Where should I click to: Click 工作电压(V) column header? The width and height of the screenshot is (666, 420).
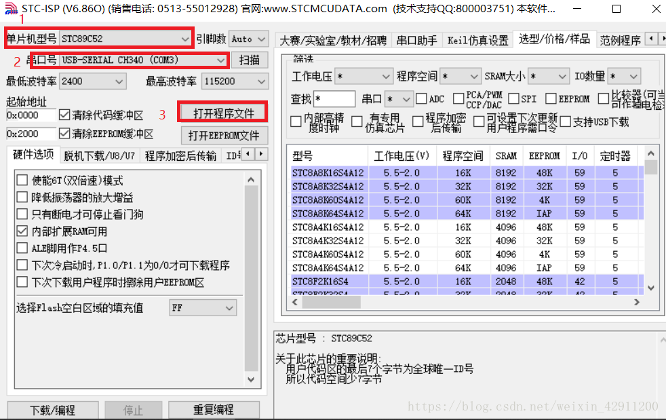coord(401,156)
